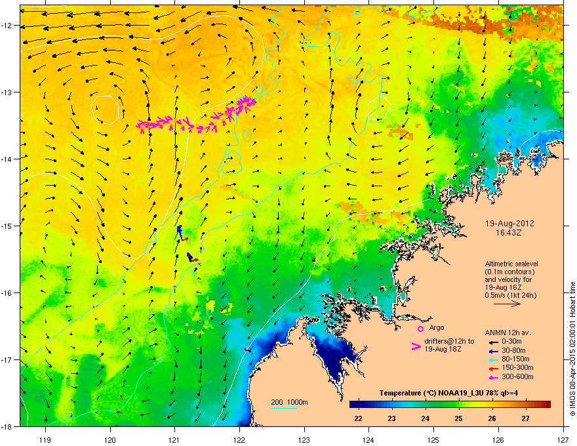Click colorbar tick label 27
This screenshot has height=446, width=577.
point(525,418)
